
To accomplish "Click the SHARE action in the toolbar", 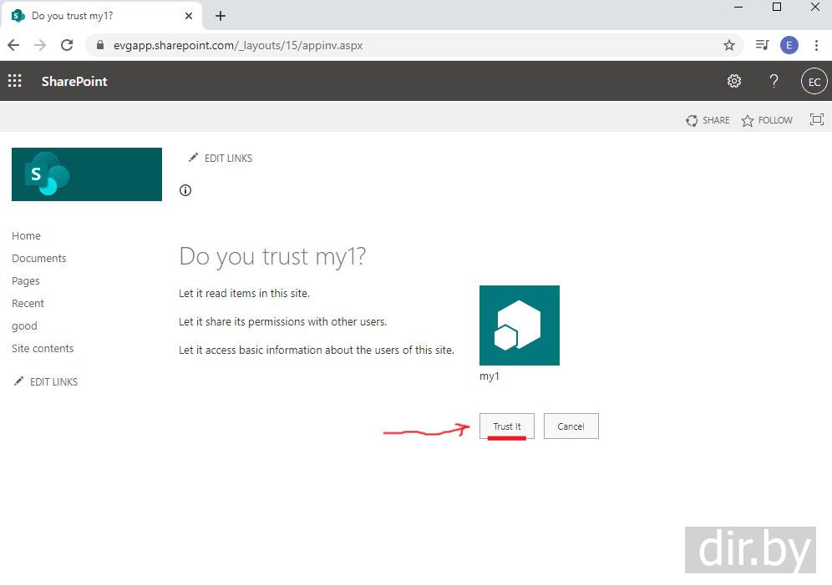I will pyautogui.click(x=708, y=120).
